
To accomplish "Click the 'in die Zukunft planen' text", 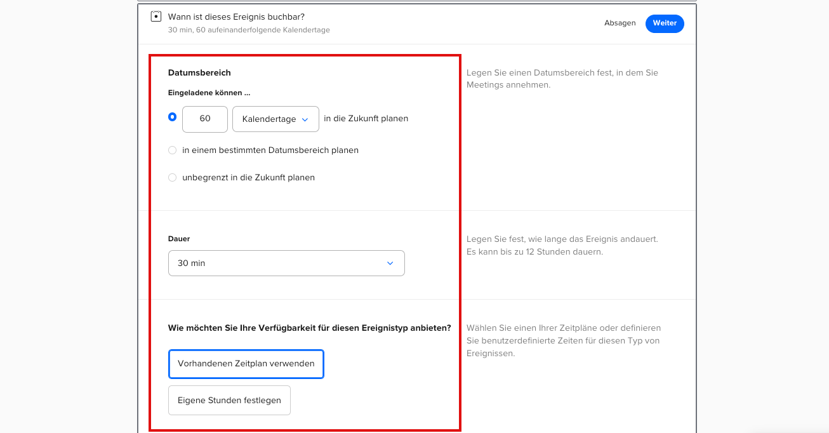I will pos(366,119).
